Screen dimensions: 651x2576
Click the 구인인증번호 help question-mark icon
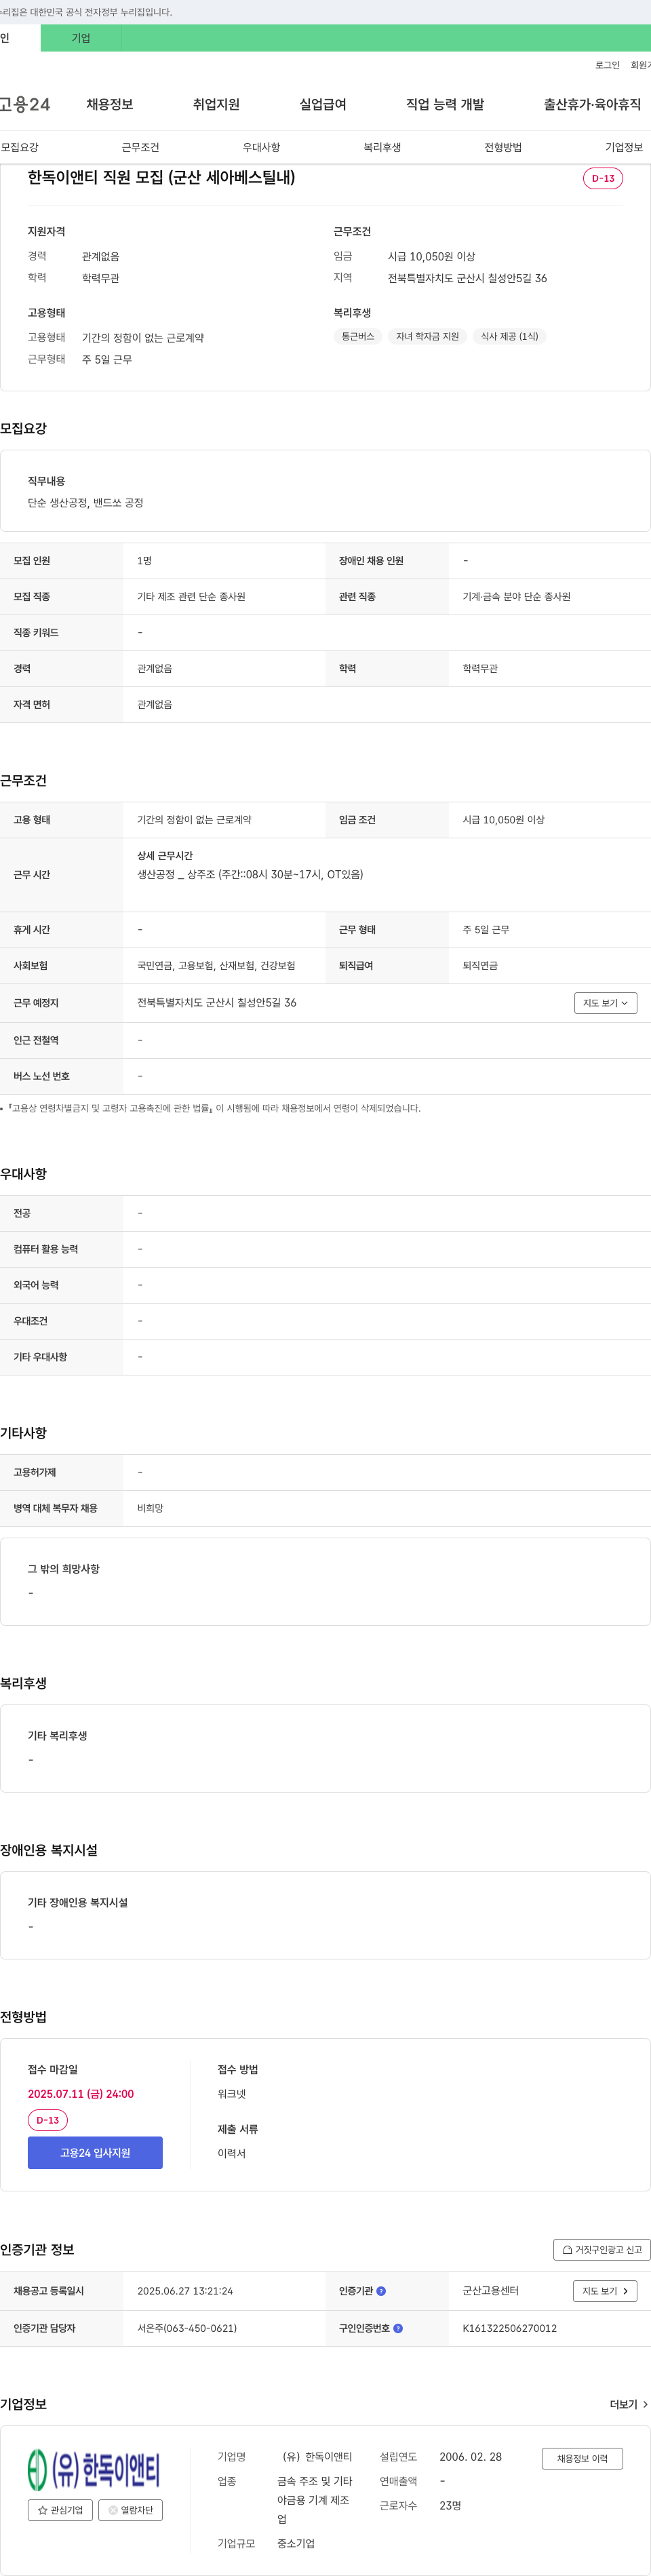tap(398, 2328)
